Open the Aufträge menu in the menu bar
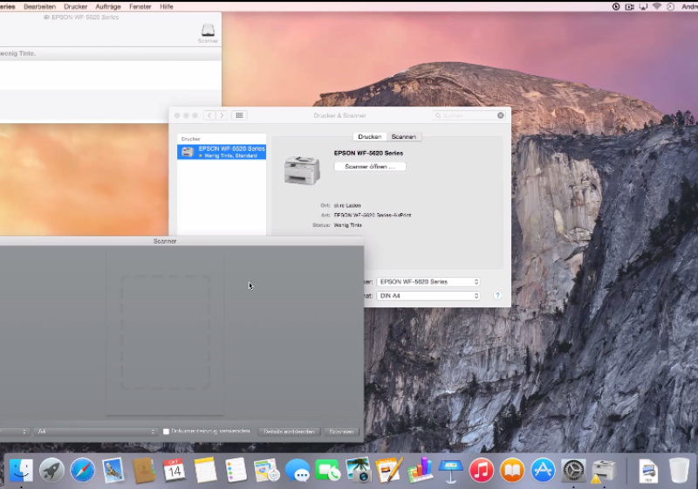This screenshot has width=698, height=489. 109,6
